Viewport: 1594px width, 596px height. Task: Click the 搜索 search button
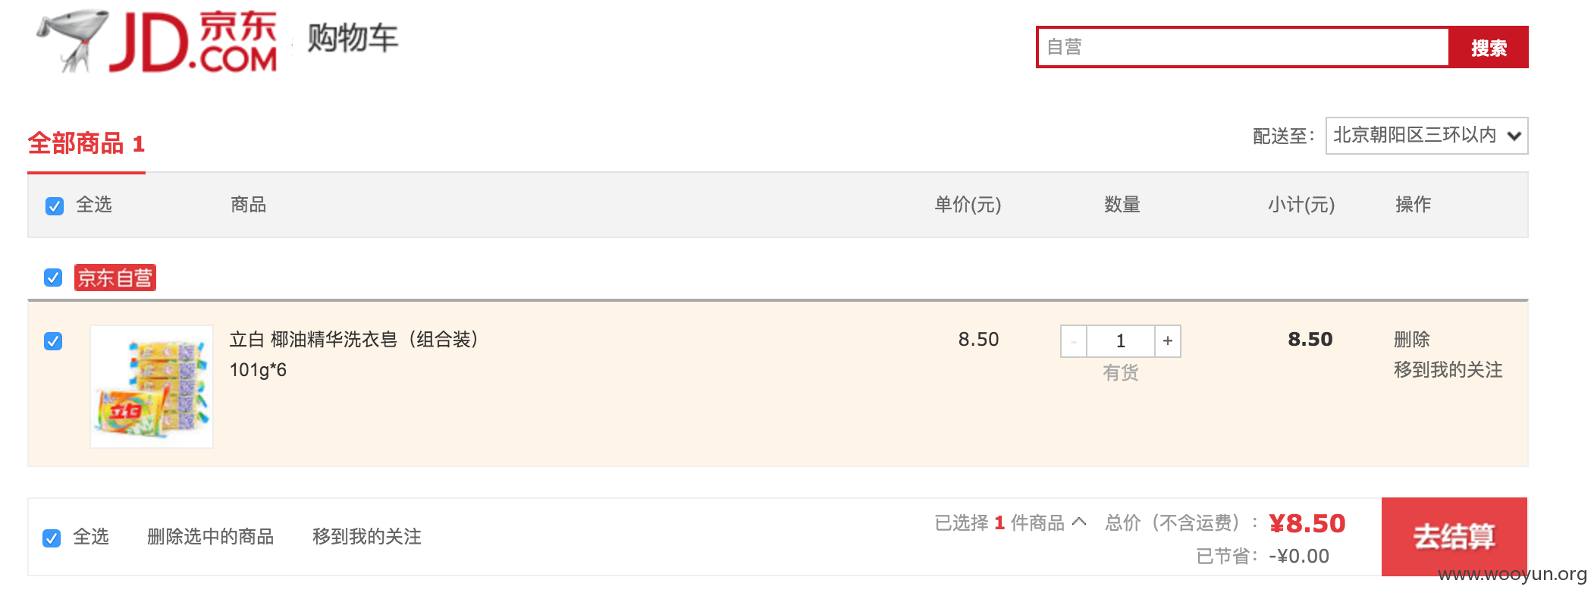pyautogui.click(x=1488, y=48)
